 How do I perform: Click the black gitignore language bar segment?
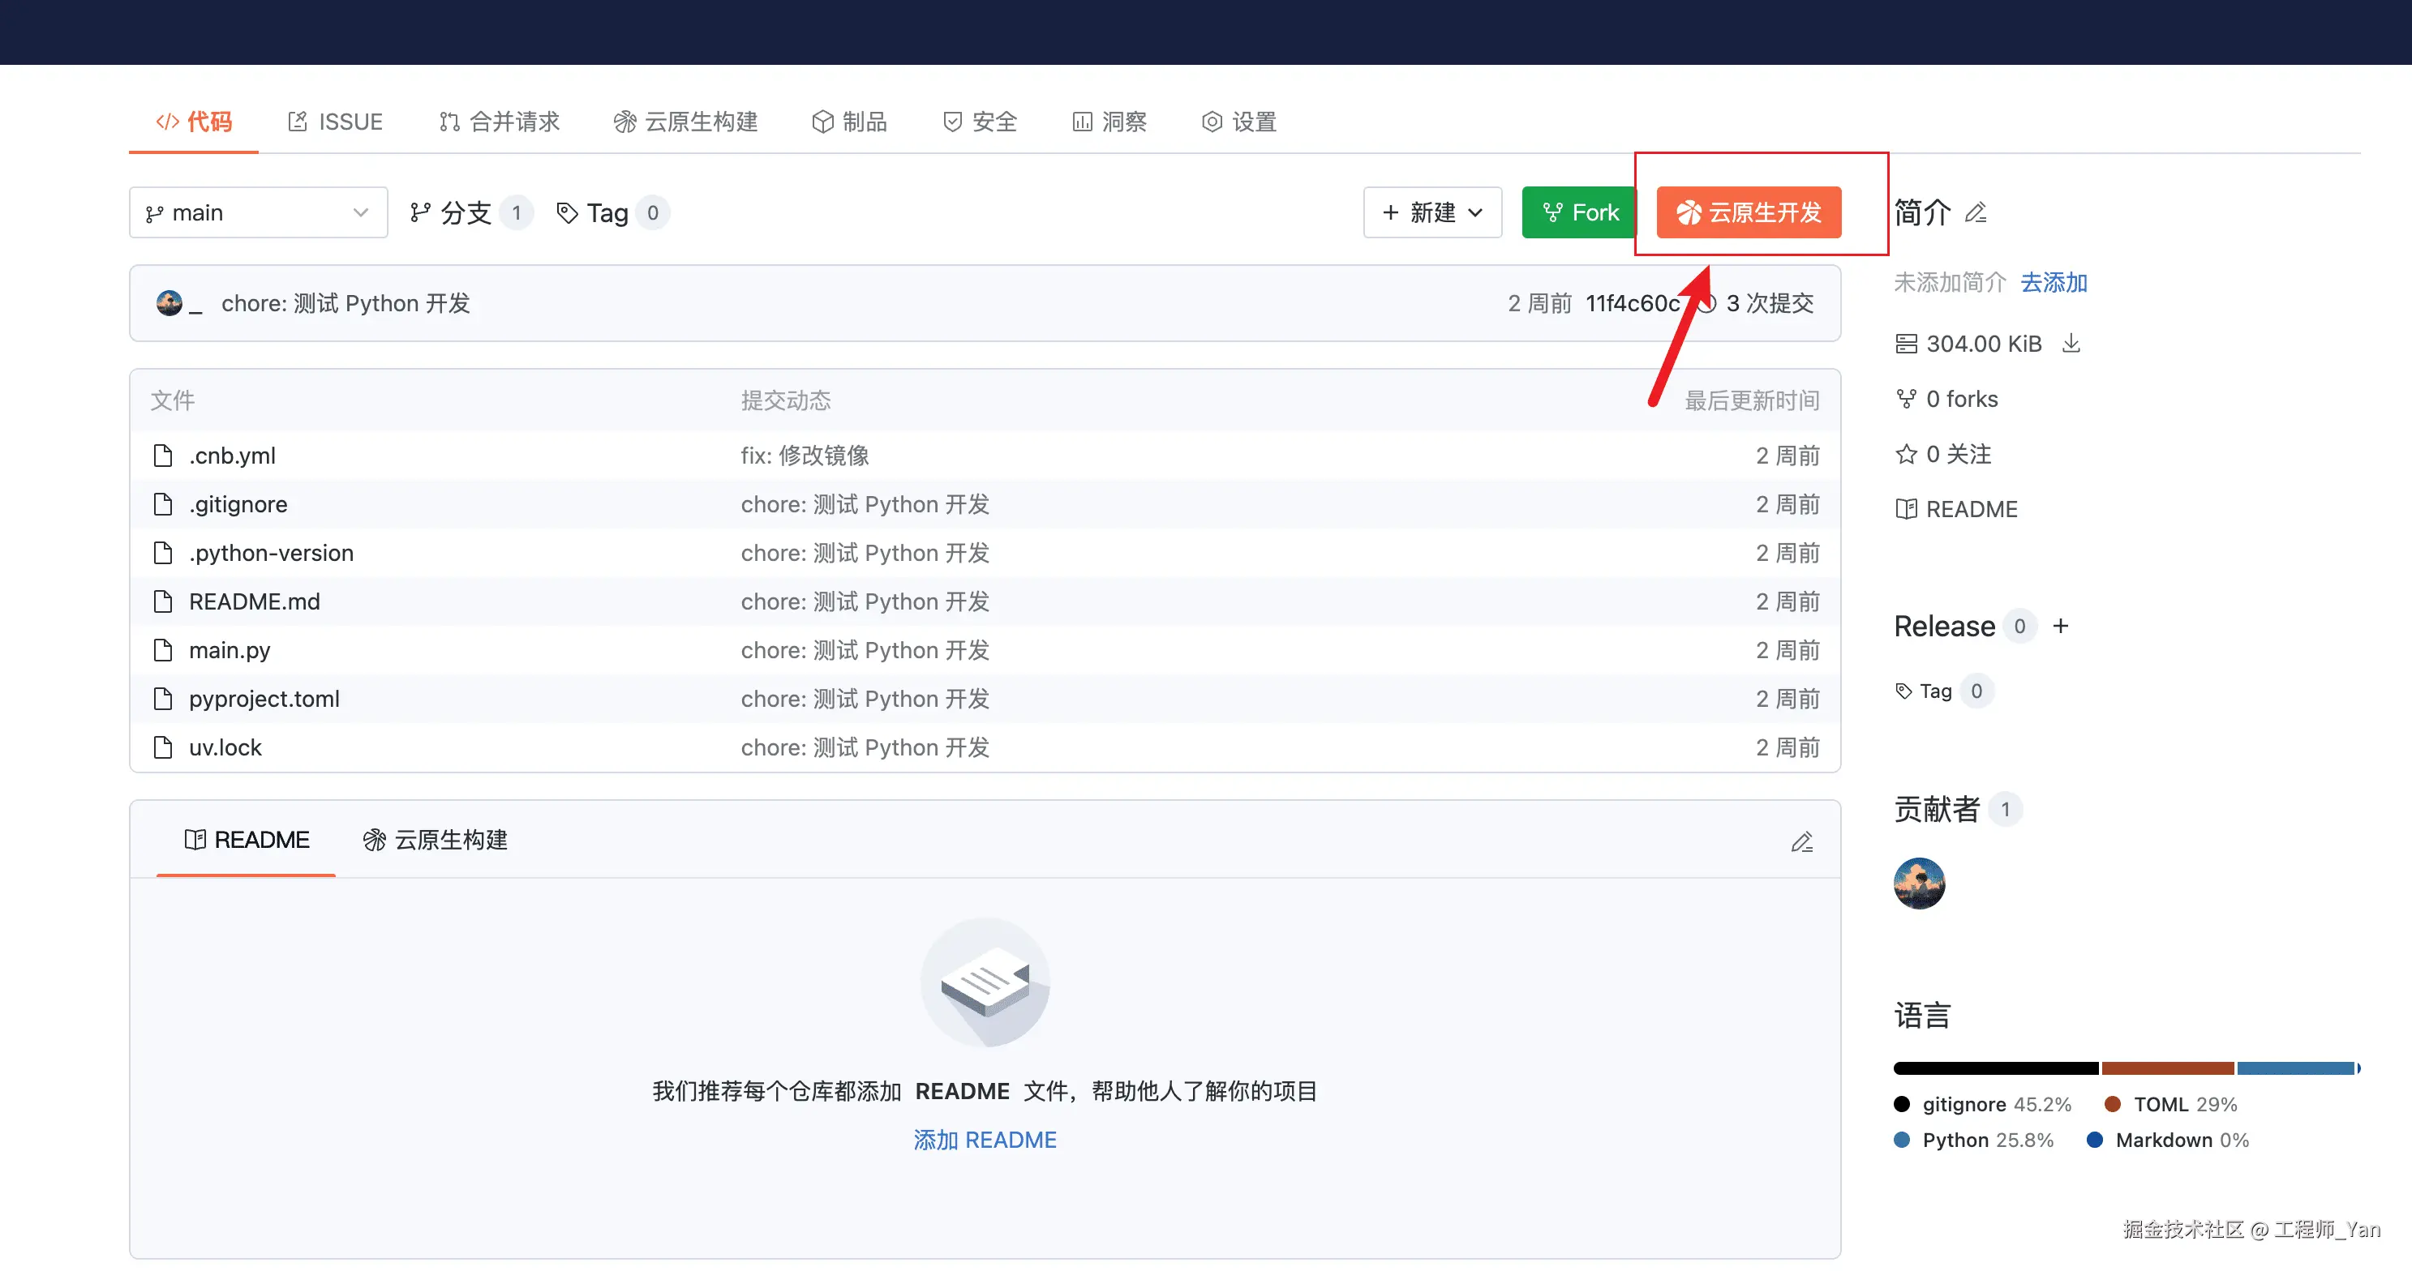(x=1994, y=1068)
